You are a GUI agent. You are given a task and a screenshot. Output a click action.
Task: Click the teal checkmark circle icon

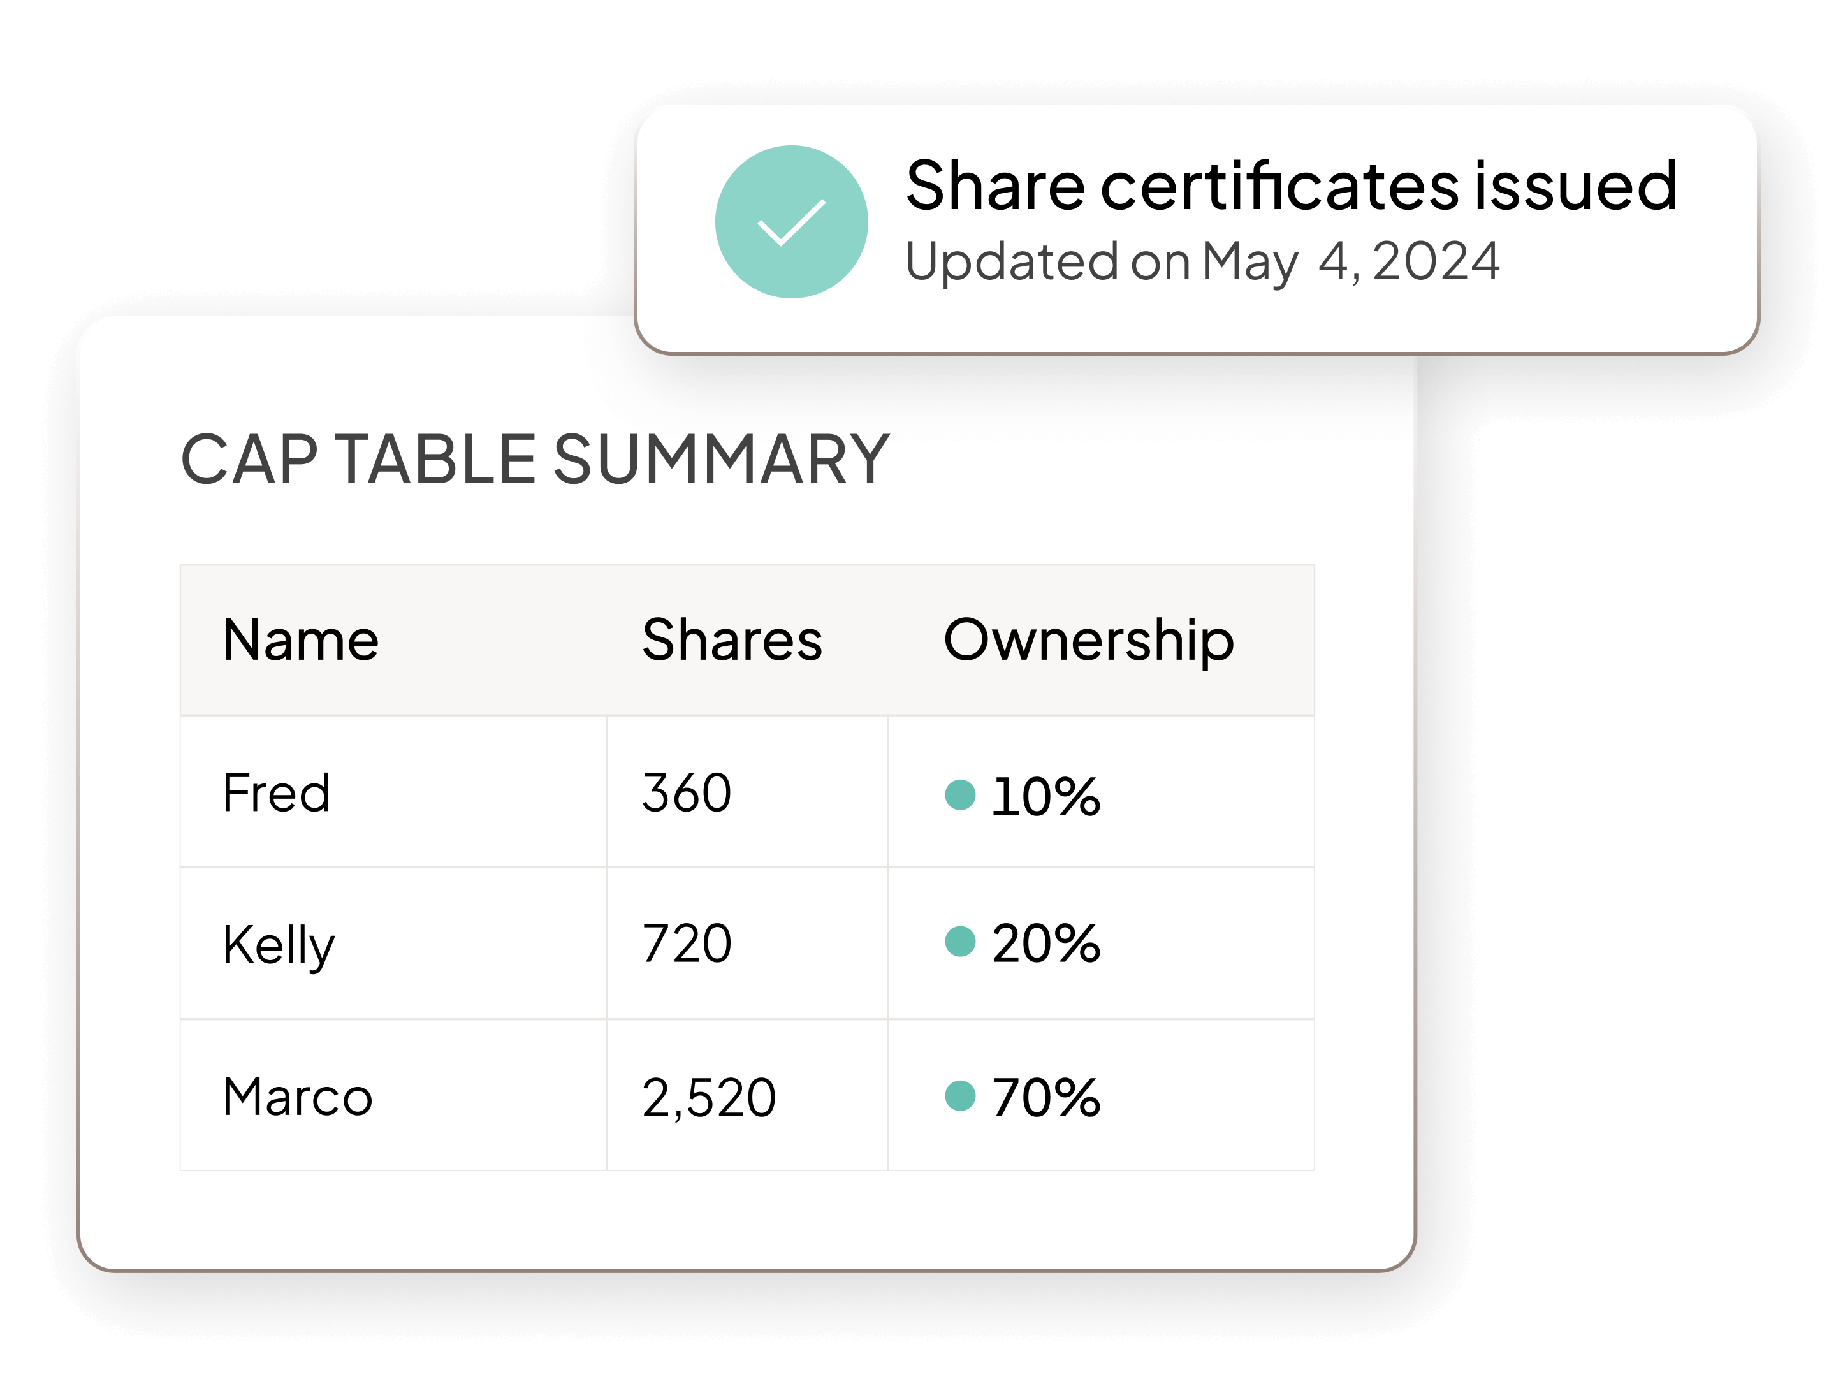tap(791, 222)
